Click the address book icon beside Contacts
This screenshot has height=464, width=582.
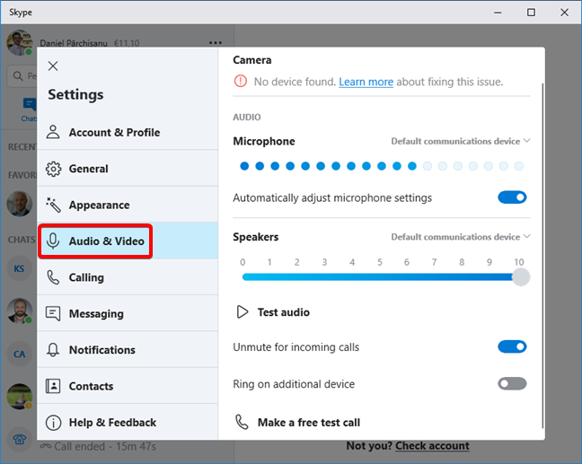53,386
